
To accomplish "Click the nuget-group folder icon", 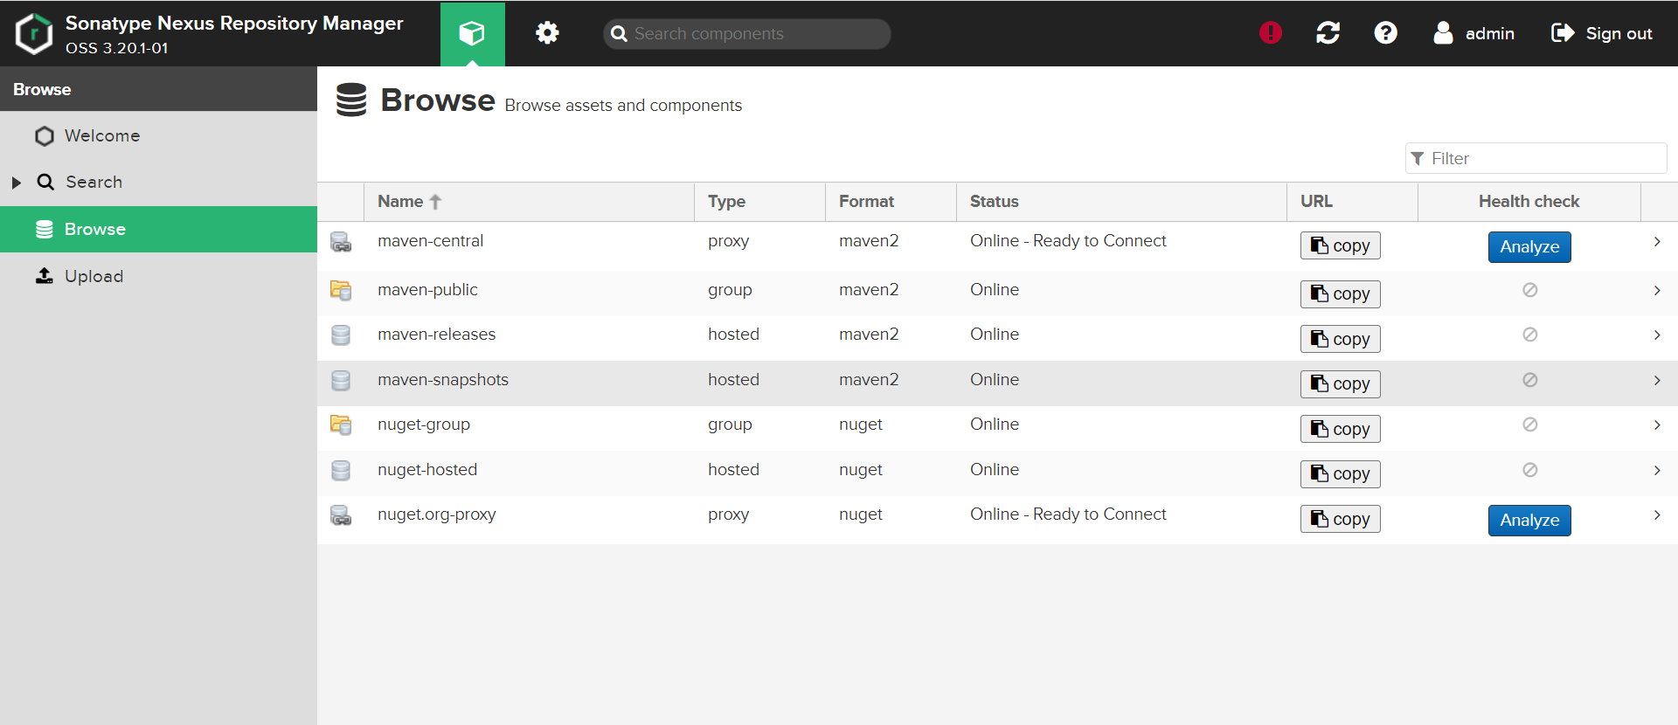I will tap(341, 425).
